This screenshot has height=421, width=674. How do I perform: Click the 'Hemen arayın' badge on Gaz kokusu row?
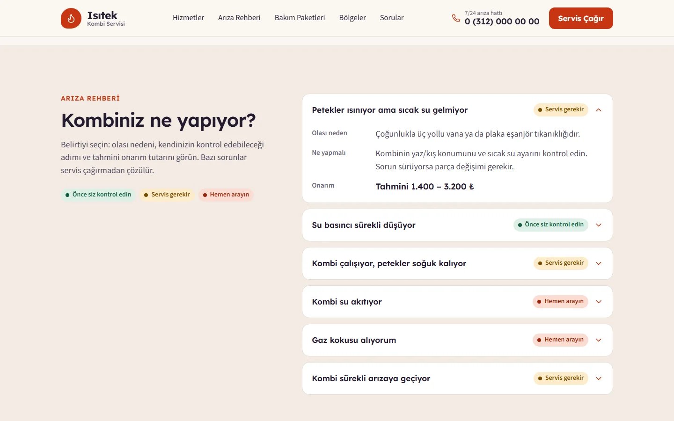coord(560,340)
